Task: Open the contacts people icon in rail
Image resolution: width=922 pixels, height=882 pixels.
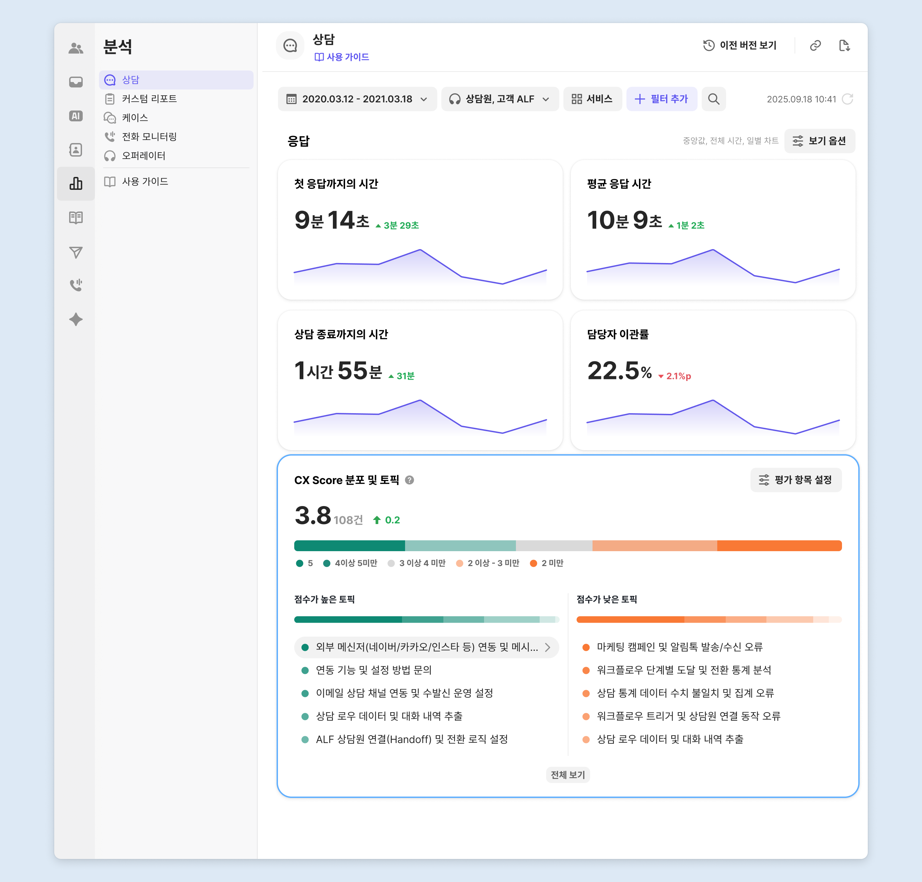Action: tap(76, 48)
